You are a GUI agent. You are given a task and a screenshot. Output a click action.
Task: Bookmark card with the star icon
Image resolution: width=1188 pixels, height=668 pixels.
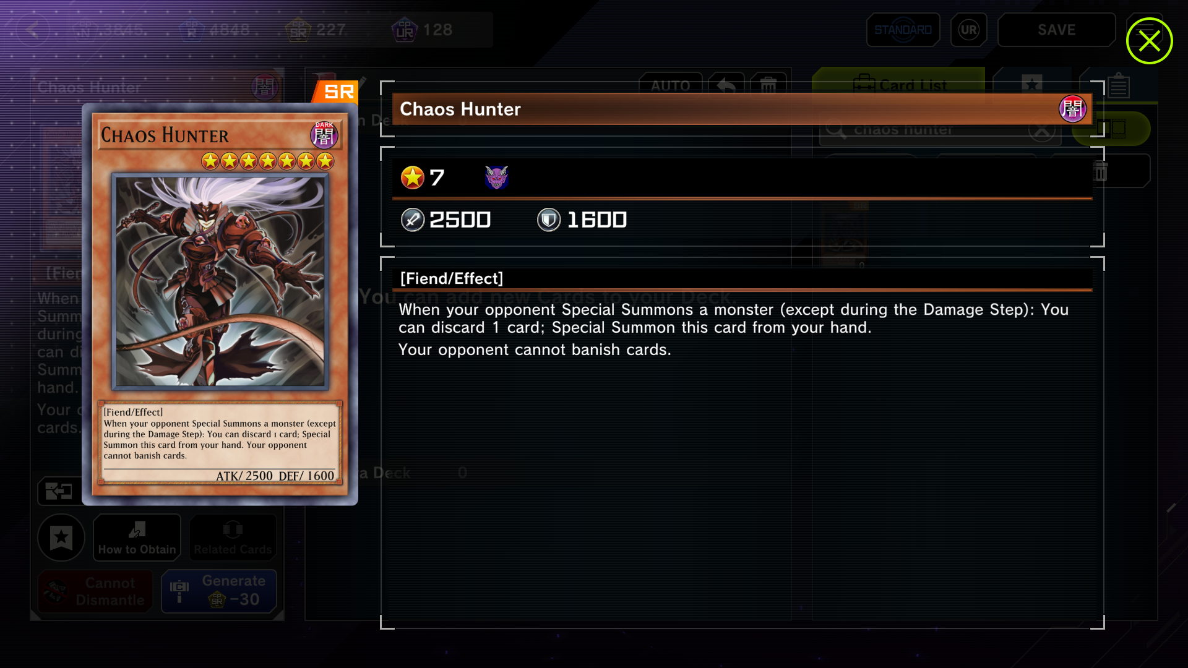pyautogui.click(x=61, y=537)
